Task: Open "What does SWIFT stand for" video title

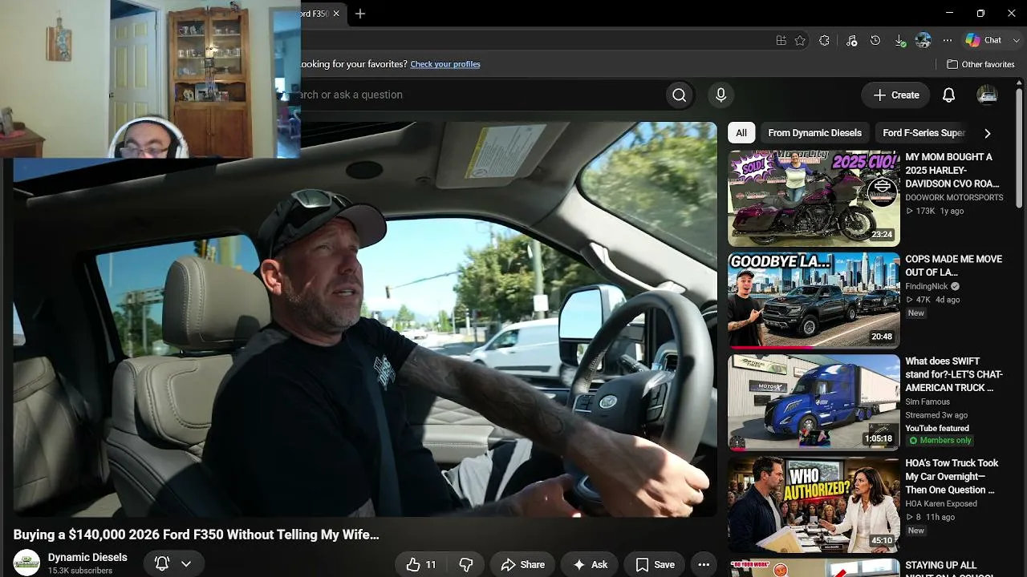Action: pos(954,375)
